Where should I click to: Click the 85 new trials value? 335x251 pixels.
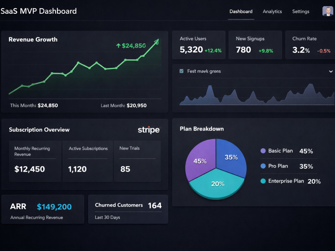(125, 169)
